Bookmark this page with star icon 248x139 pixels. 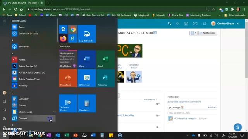click(x=214, y=9)
